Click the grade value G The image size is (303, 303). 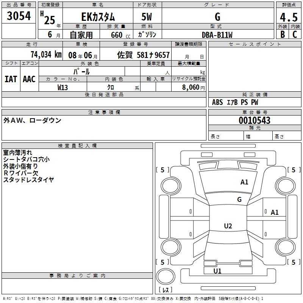[x=217, y=17]
